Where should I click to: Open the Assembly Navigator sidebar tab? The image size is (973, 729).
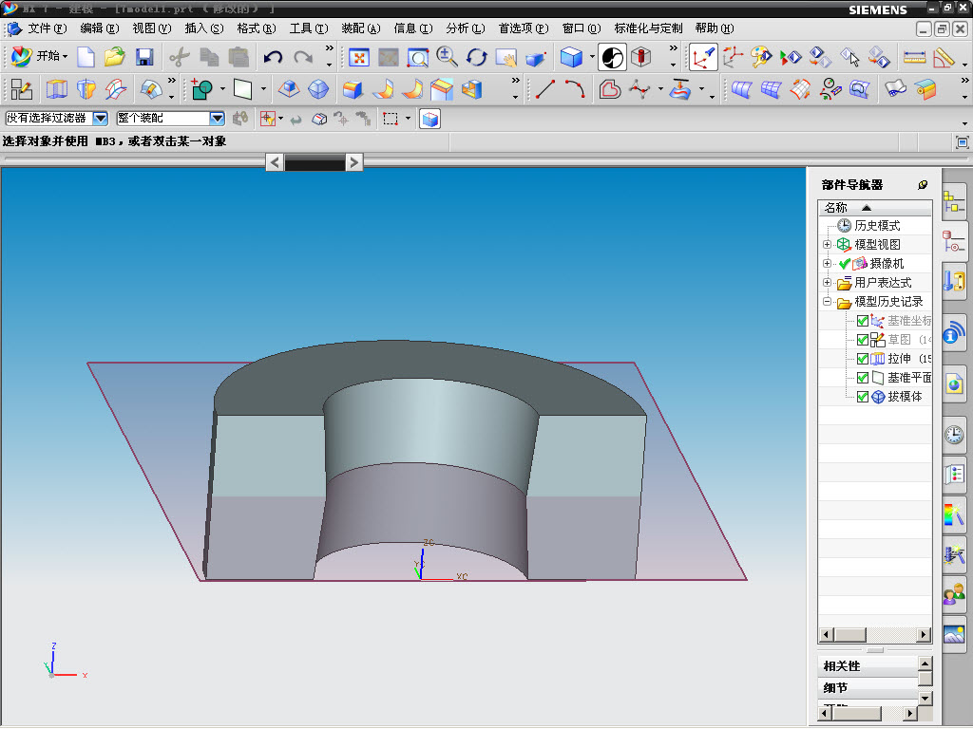pyautogui.click(x=954, y=202)
